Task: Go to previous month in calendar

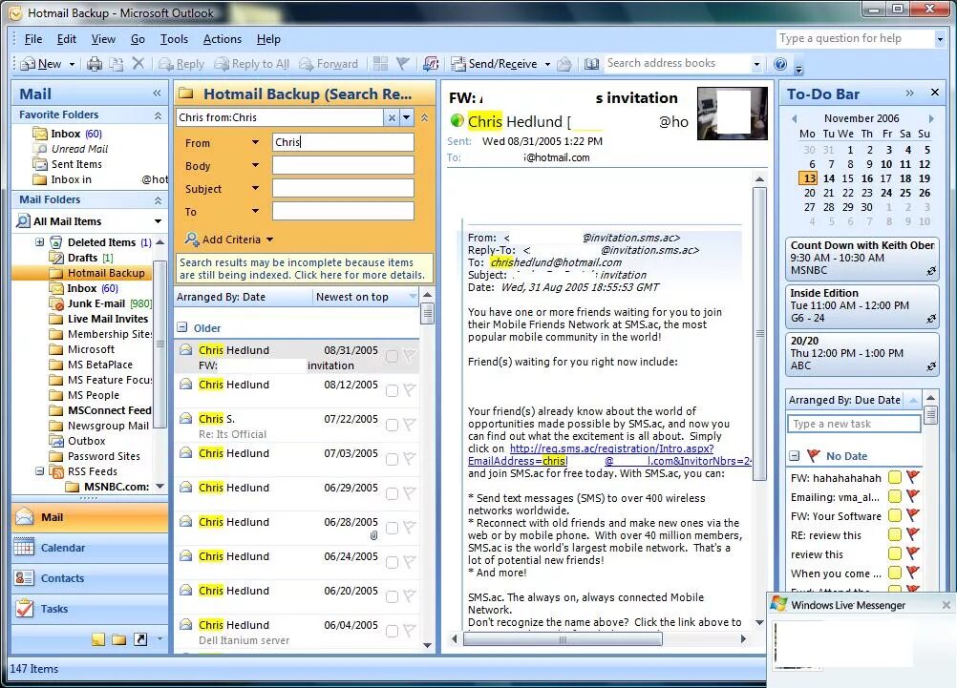Action: point(794,118)
